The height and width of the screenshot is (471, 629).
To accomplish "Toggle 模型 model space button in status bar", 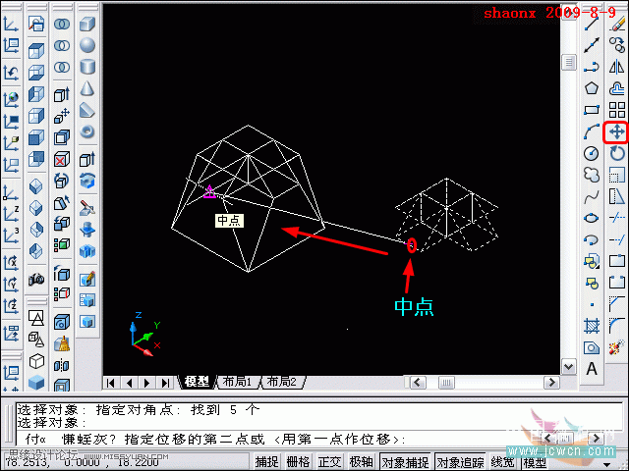I will pos(535,462).
